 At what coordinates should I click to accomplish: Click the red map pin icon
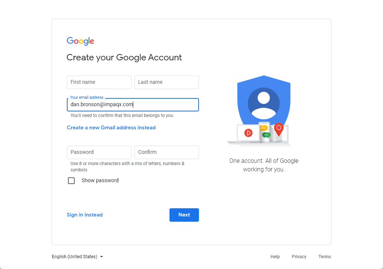tap(278, 129)
